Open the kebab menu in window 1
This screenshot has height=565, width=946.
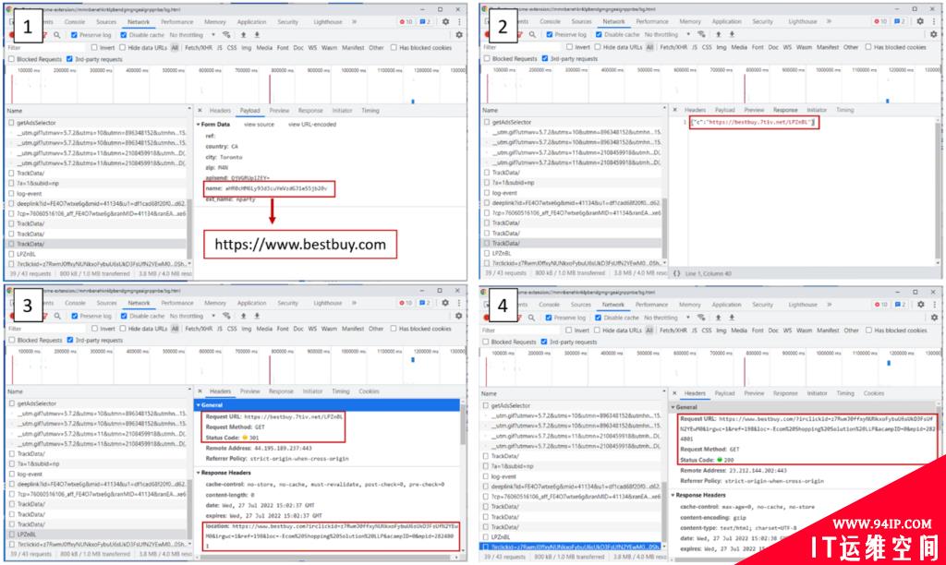tap(459, 22)
